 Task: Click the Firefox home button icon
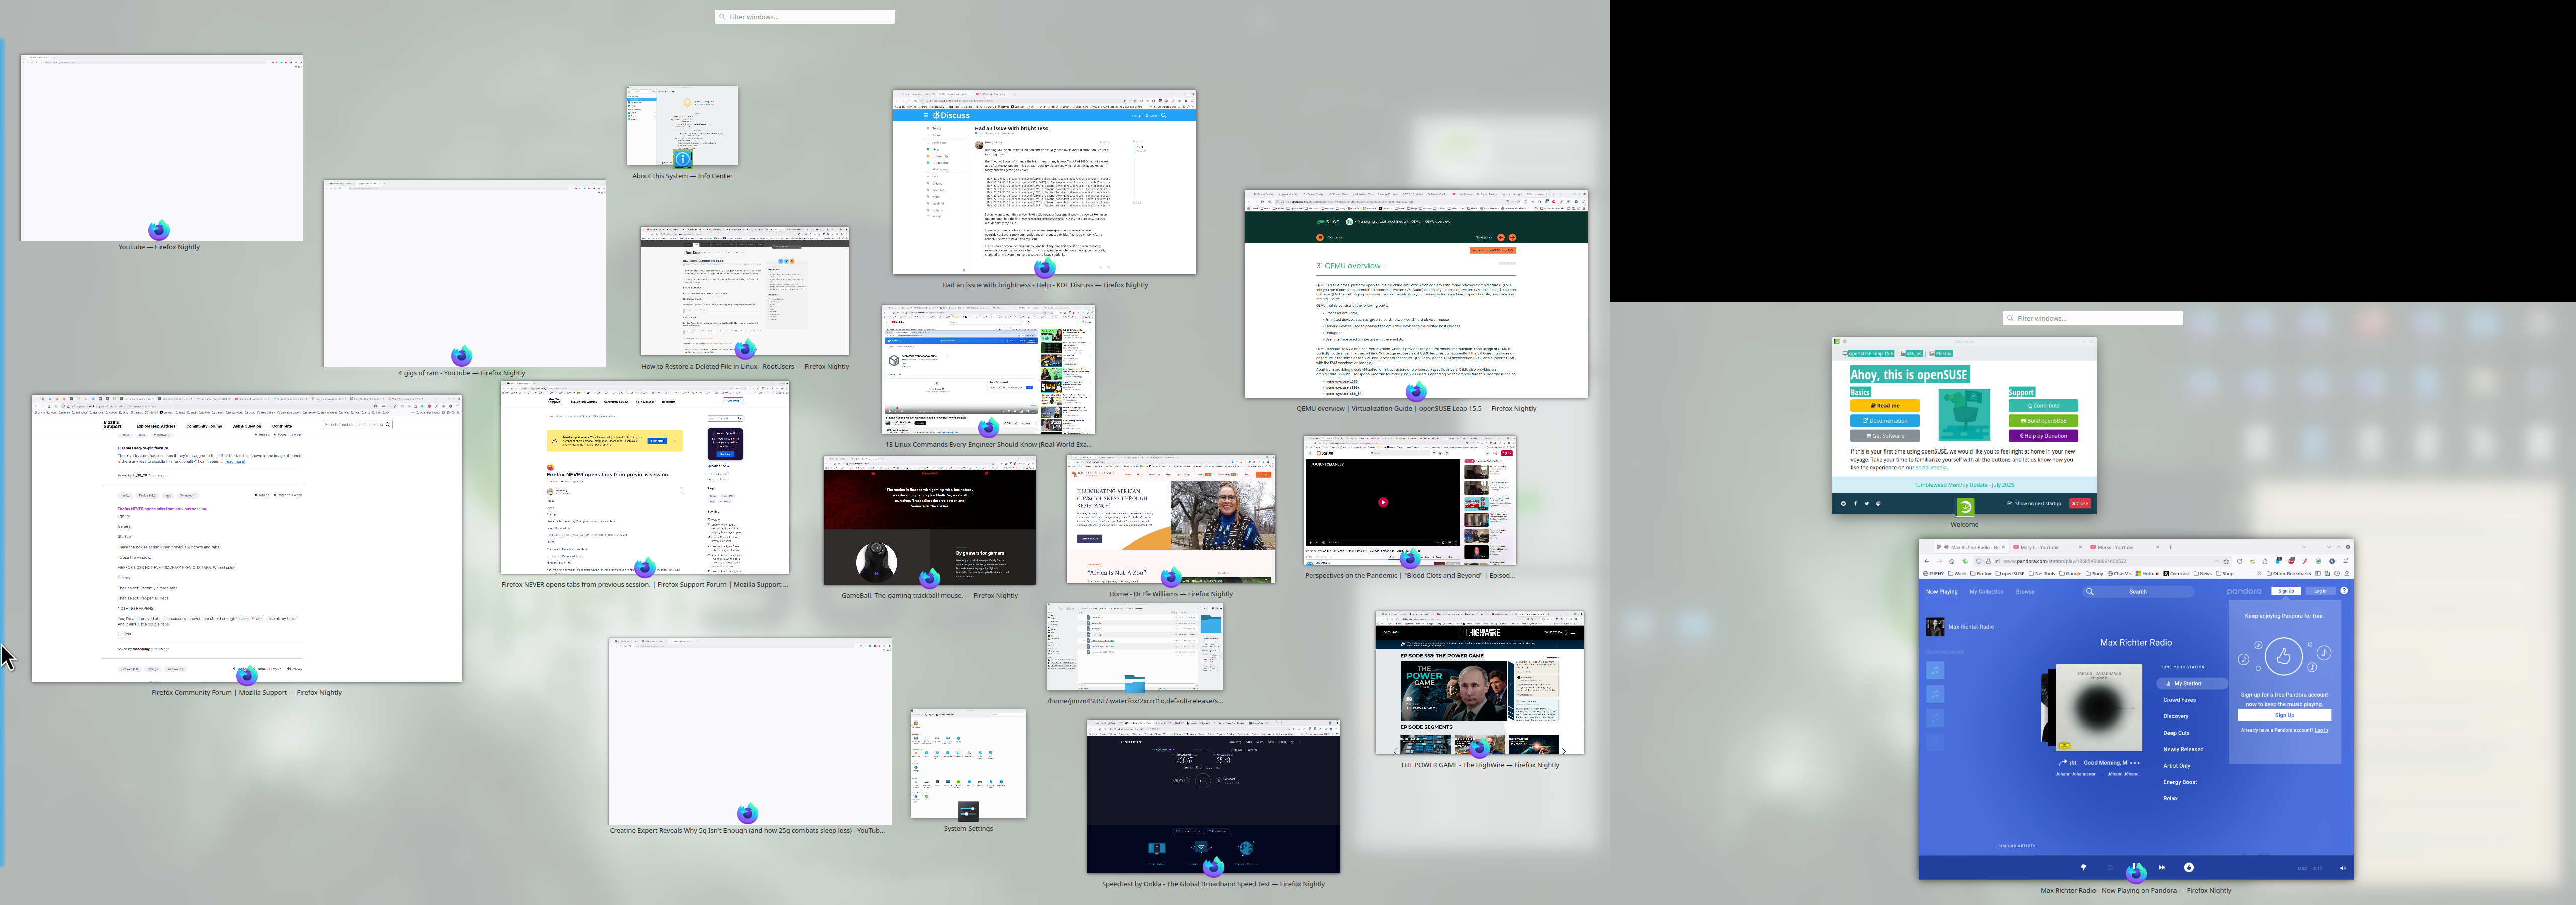coord(1952,562)
